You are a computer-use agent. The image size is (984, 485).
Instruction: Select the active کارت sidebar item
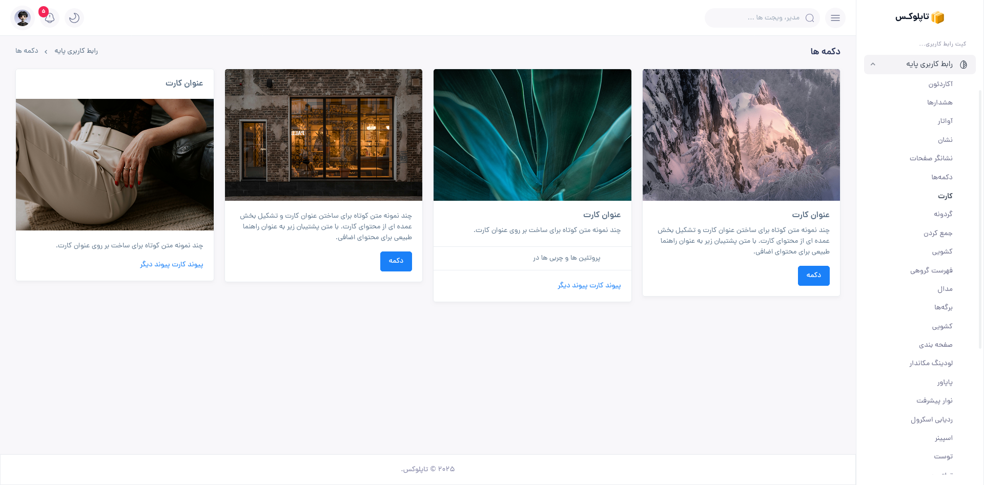(x=945, y=196)
